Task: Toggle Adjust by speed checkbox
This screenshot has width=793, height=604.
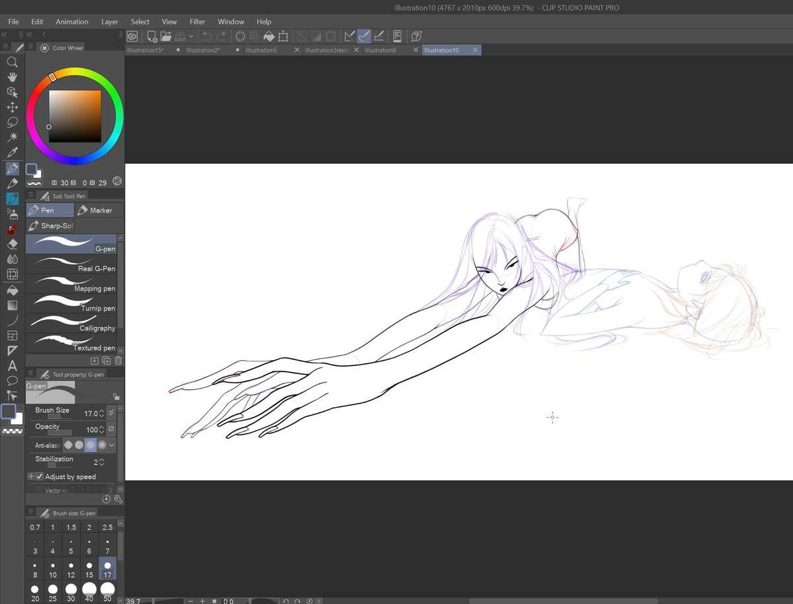Action: (x=40, y=476)
